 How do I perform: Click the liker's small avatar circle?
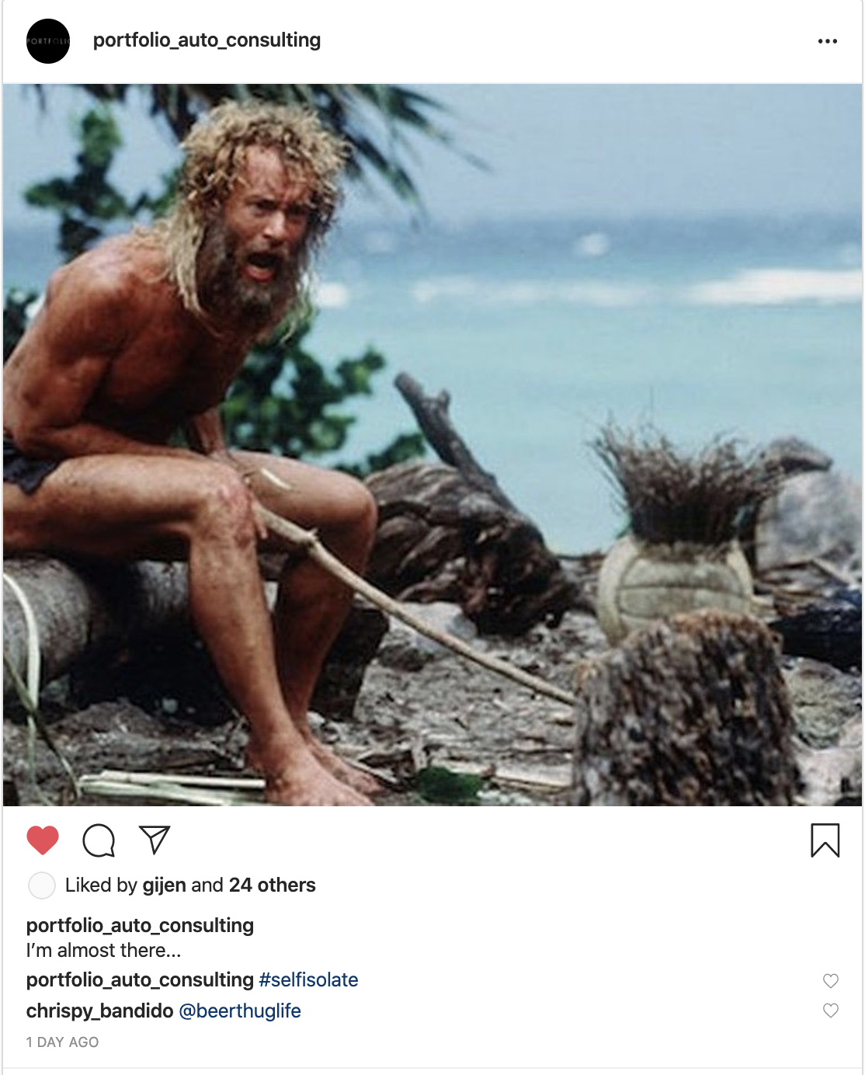pos(41,885)
